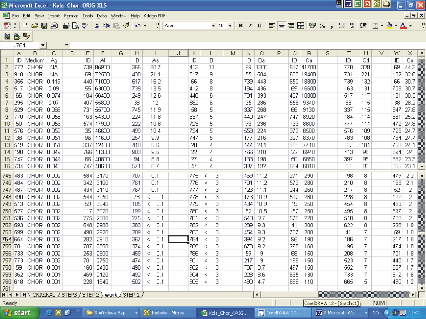The image size is (426, 319).
Task: Expand the Name Box dropdown arrow
Action: click(x=43, y=45)
